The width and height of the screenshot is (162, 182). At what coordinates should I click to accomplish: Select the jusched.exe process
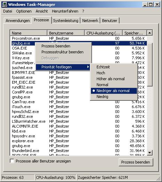point(22,68)
